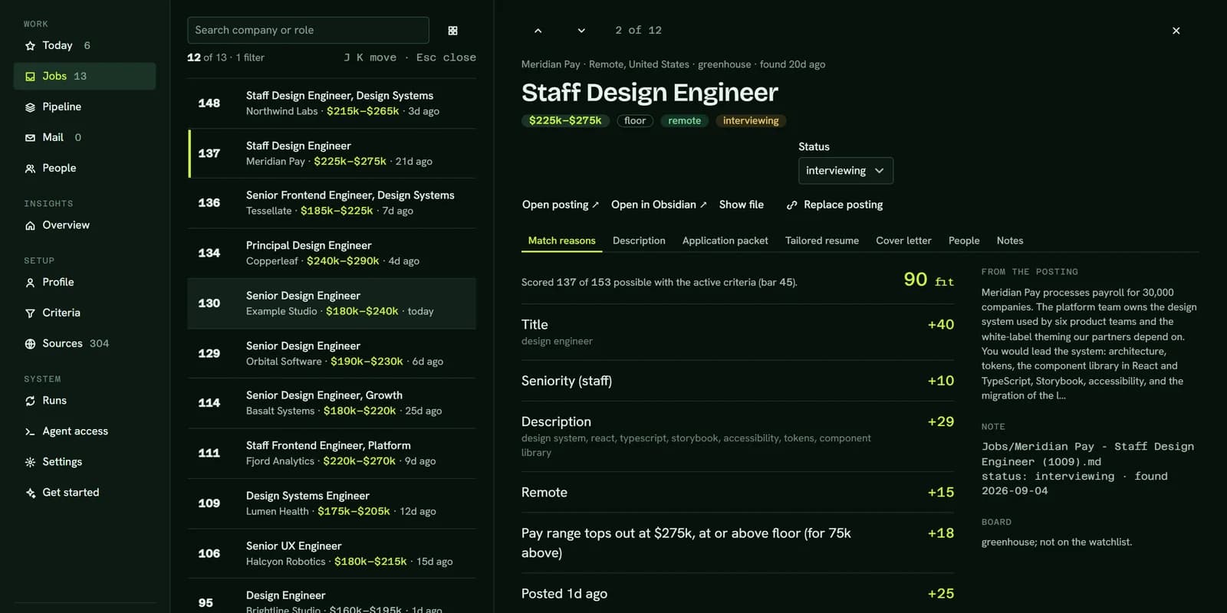
Task: Select the Meridian Pay Staff Design Engineer row
Action: [x=331, y=153]
